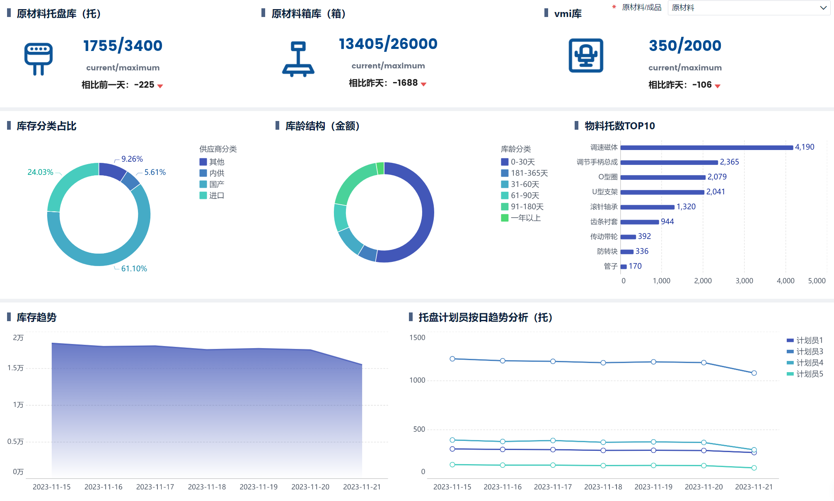Image resolution: width=834 pixels, height=501 pixels.
Task: Click the 调速磁体 bar in TOP10 chart
Action: pyautogui.click(x=706, y=148)
